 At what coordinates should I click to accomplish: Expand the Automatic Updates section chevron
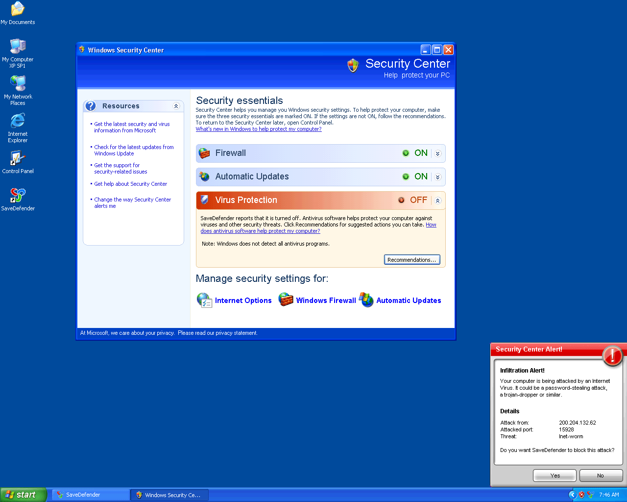tap(438, 177)
